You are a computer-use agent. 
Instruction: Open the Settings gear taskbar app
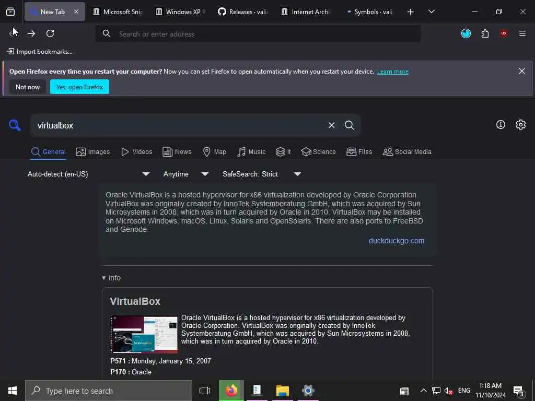point(308,391)
